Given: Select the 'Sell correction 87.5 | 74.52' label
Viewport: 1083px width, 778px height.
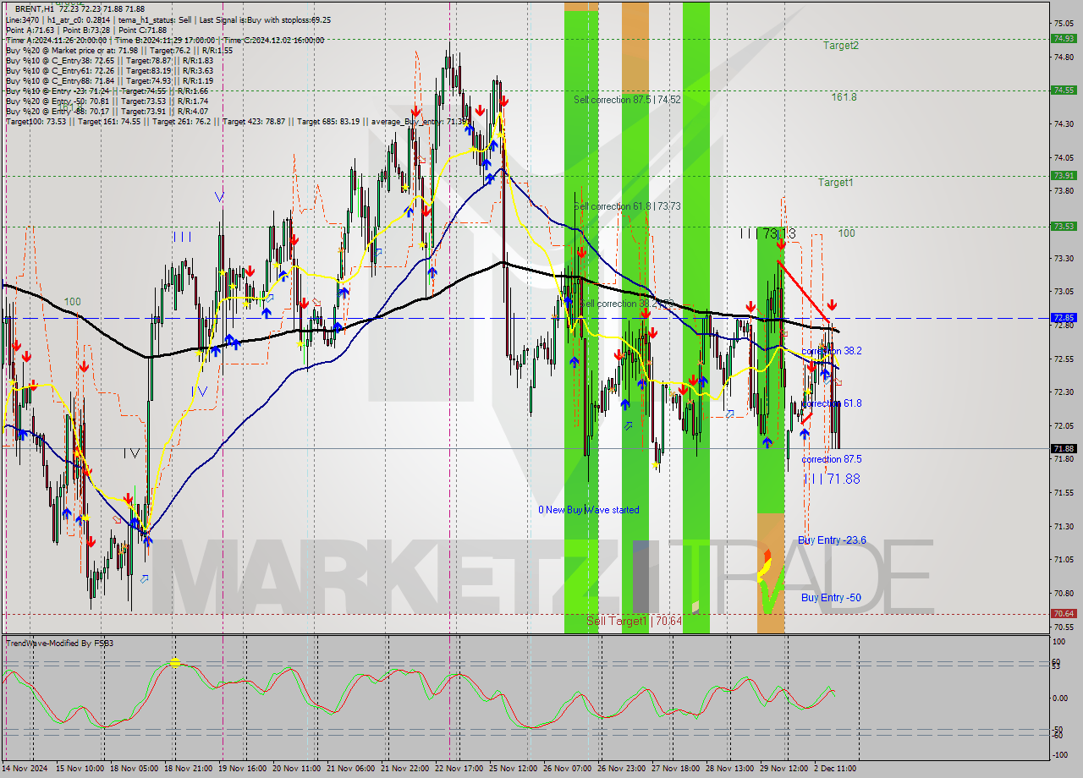Looking at the screenshot, I should click(627, 100).
